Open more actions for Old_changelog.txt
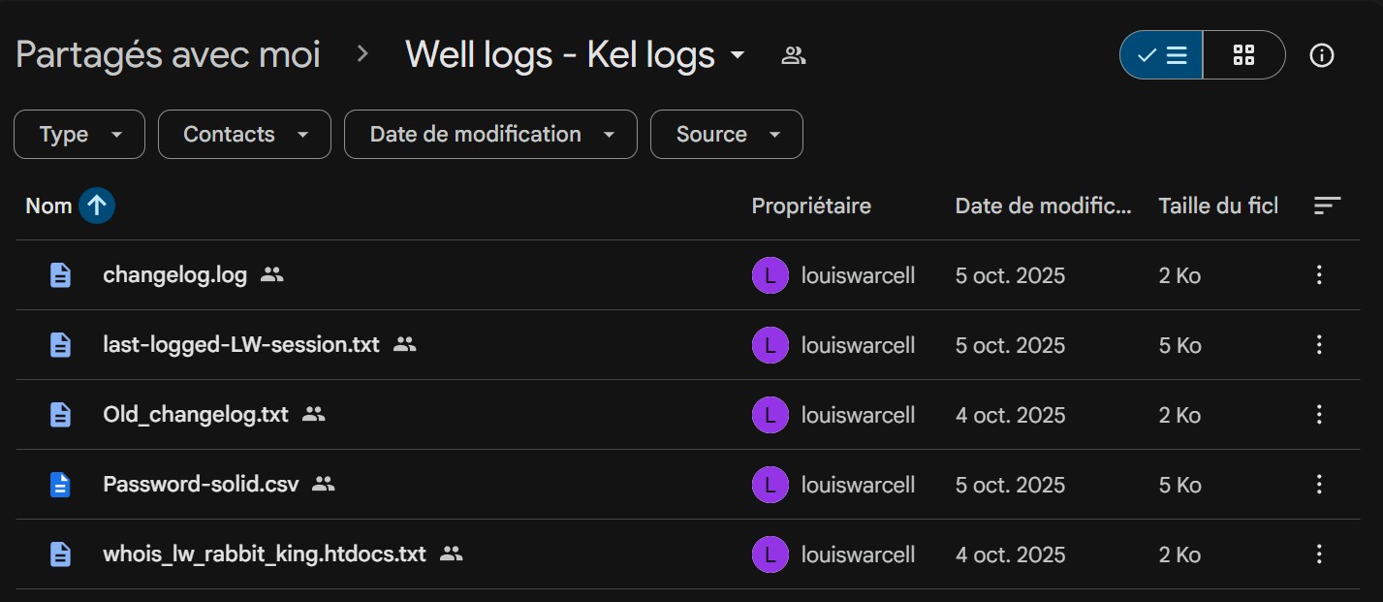The height and width of the screenshot is (602, 1383). (1318, 415)
